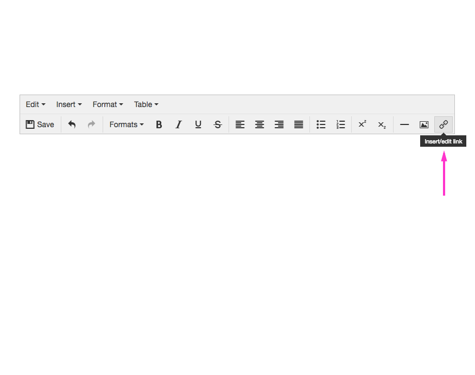This screenshot has width=475, height=375.
Task: Insert a bullet list
Action: point(321,124)
